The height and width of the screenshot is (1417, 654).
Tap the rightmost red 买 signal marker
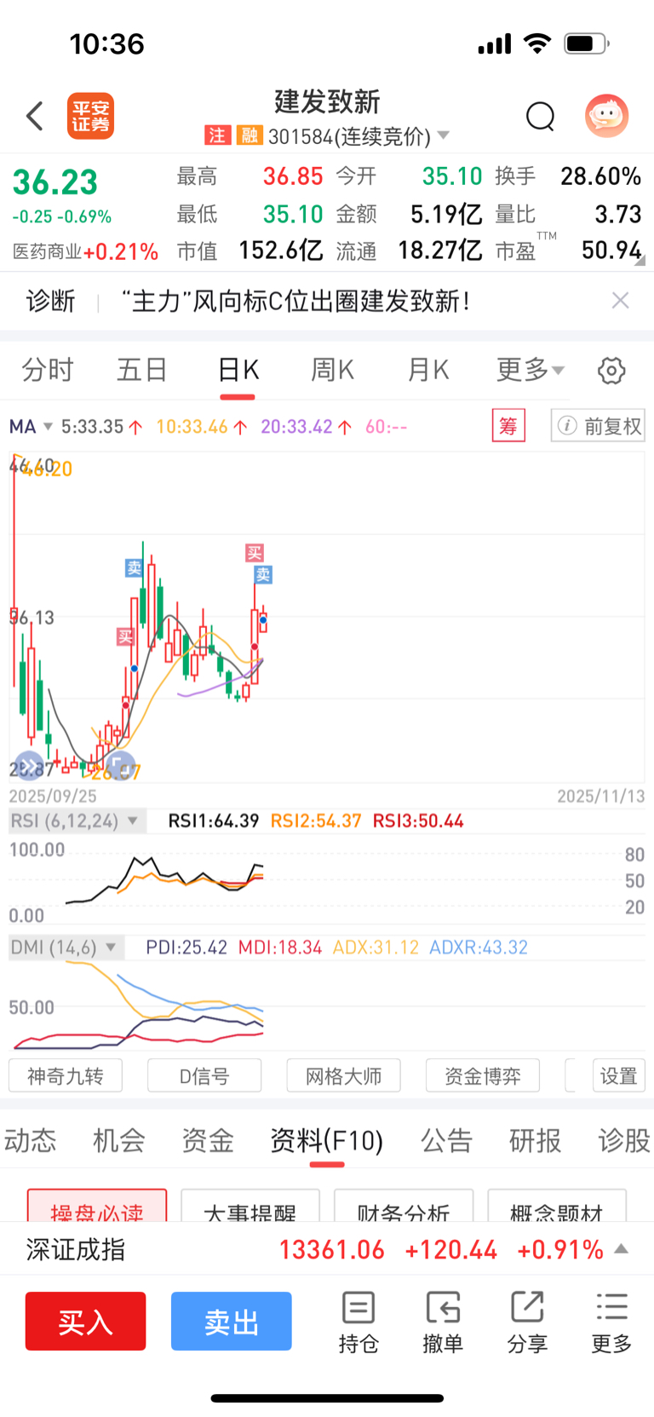coord(254,553)
